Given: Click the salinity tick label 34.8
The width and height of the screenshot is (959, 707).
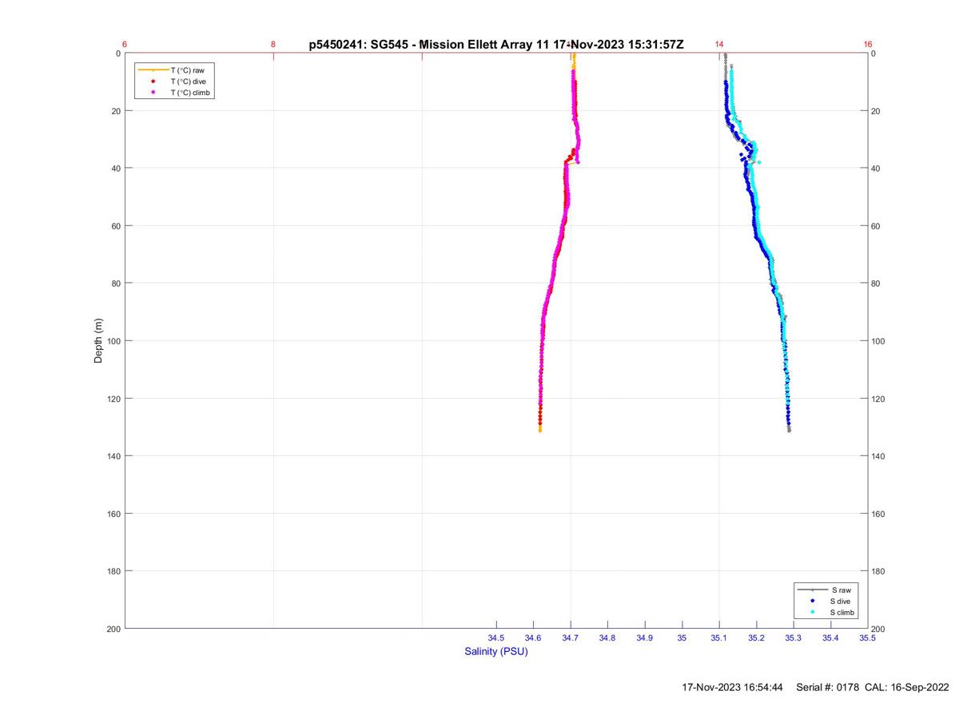Looking at the screenshot, I should click(607, 637).
